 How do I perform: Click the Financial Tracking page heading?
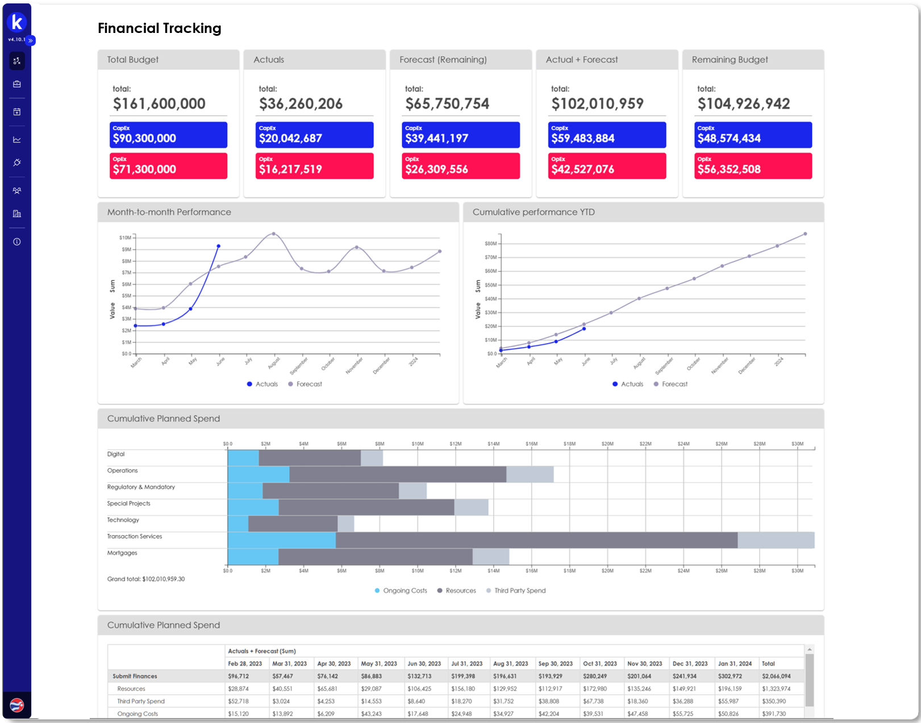tap(160, 28)
